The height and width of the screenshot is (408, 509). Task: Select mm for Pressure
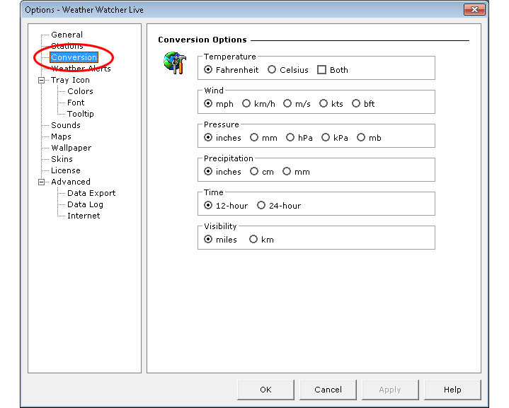point(254,137)
